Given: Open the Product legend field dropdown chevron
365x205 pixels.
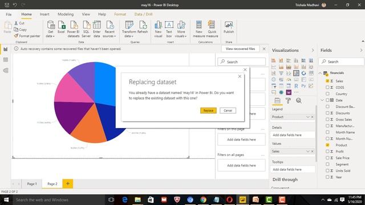Looking at the screenshot, I should pos(308,117).
